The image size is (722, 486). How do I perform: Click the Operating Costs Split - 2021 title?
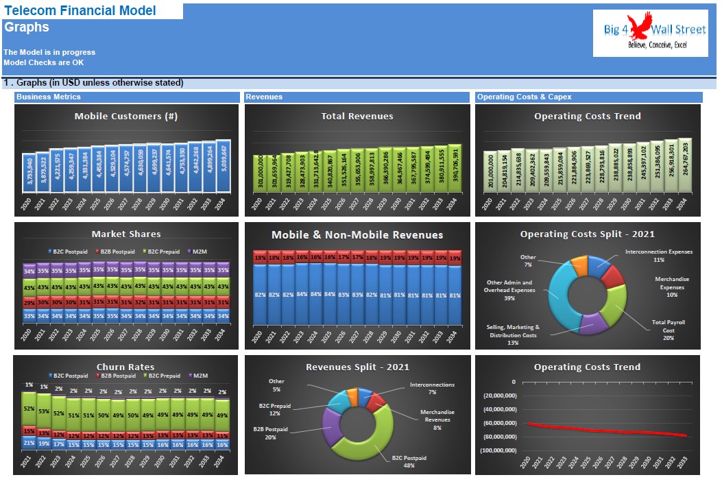(587, 234)
